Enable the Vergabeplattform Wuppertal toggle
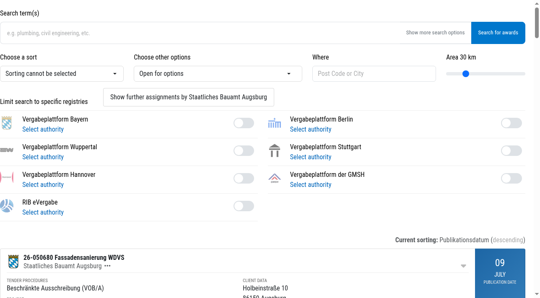 244,150
